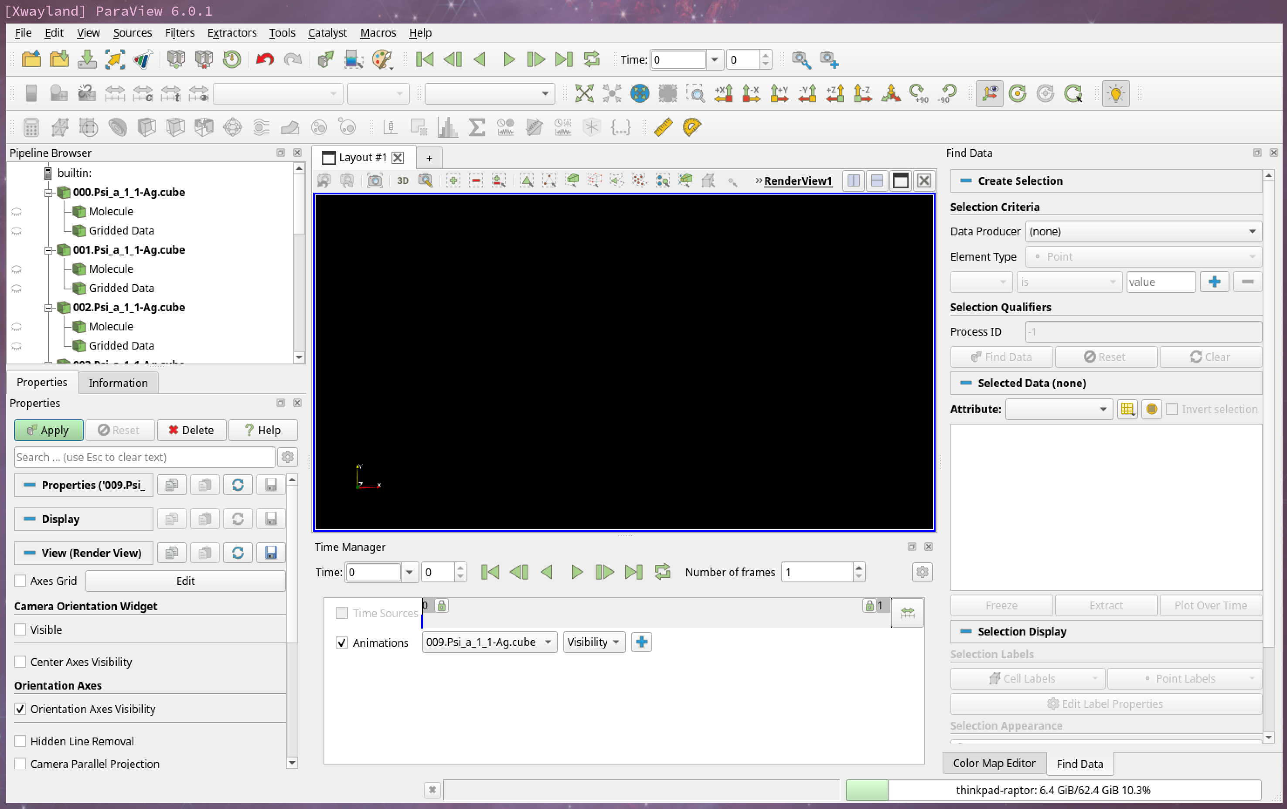
Task: Show Gridded Data under 000.Psi_a_1_1-Ag.cube
Action: click(x=17, y=231)
